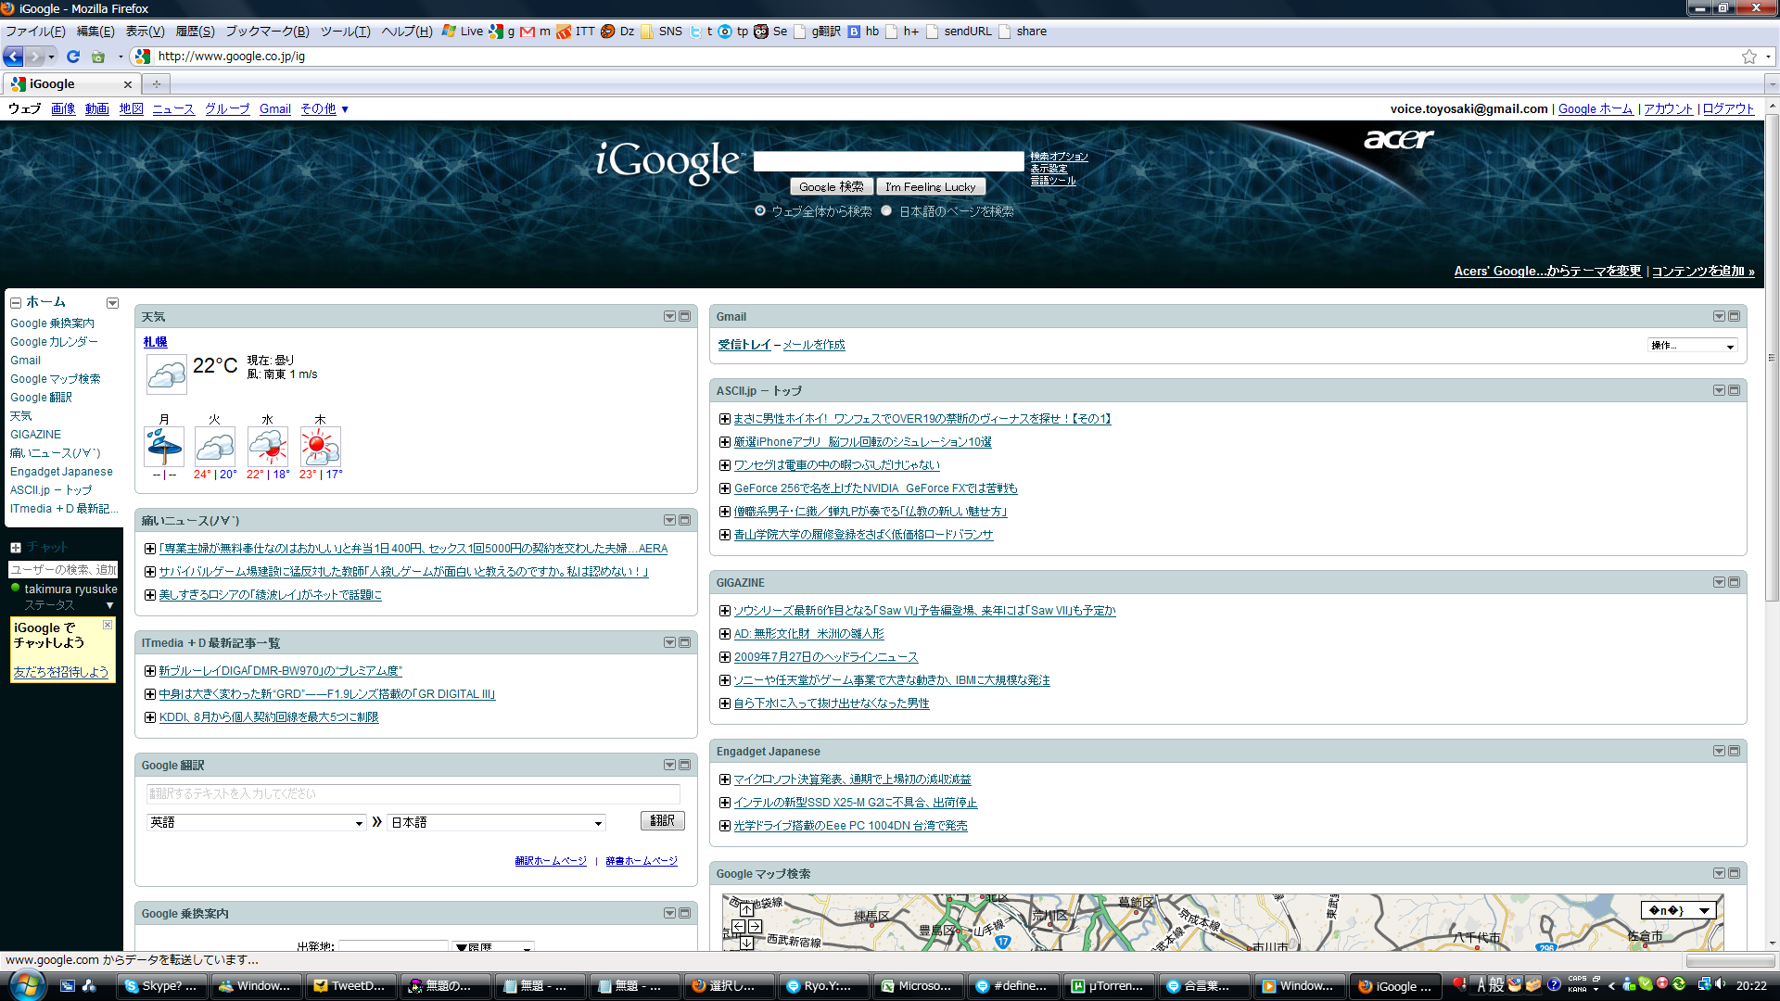Screen dimensions: 1780x1001
Task: Open a new tab with the plus tab button
Action: point(157,84)
